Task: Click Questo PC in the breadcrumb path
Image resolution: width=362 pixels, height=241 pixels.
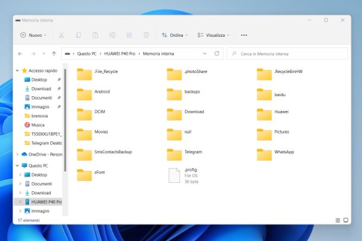Action: click(x=87, y=53)
